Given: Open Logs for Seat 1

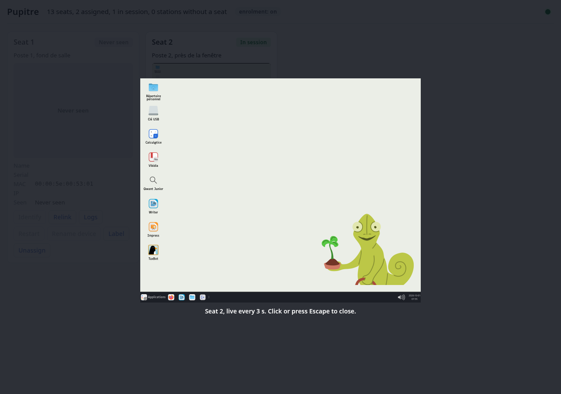Looking at the screenshot, I should (x=91, y=217).
